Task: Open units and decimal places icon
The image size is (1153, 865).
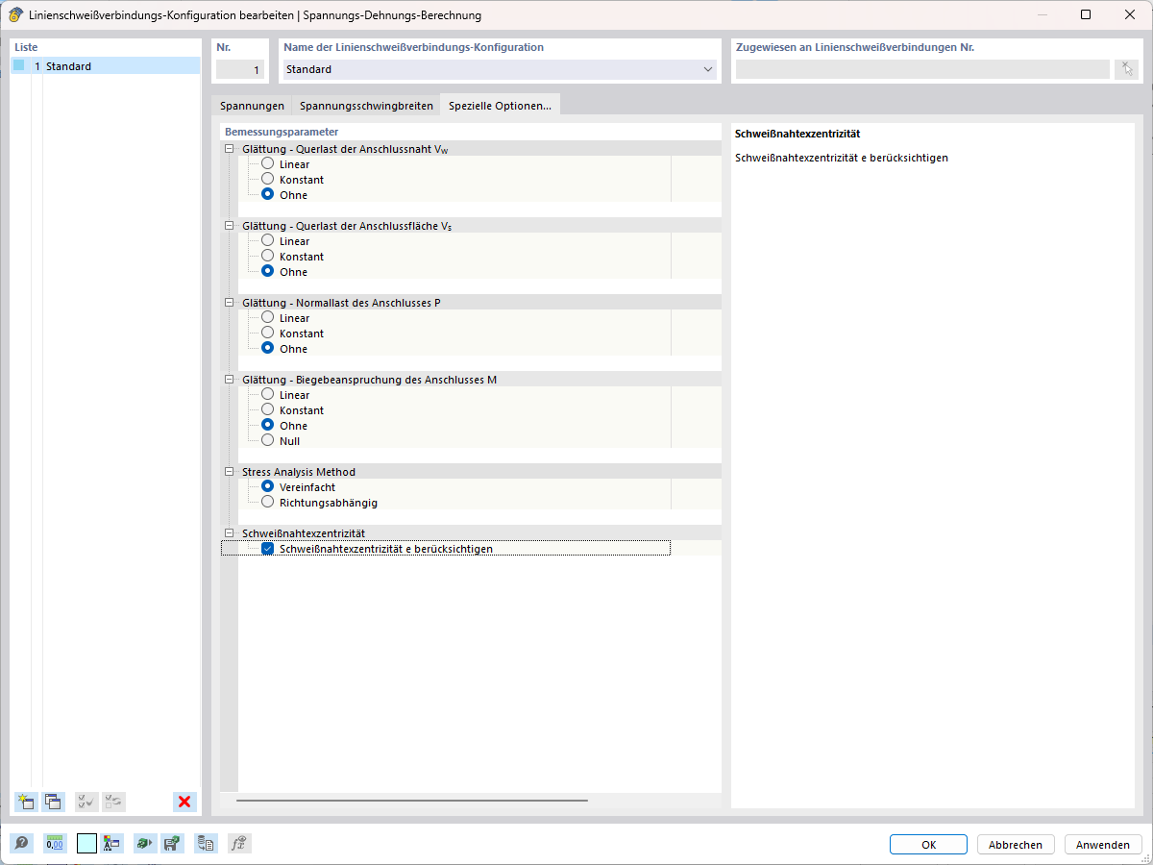Action: [55, 844]
